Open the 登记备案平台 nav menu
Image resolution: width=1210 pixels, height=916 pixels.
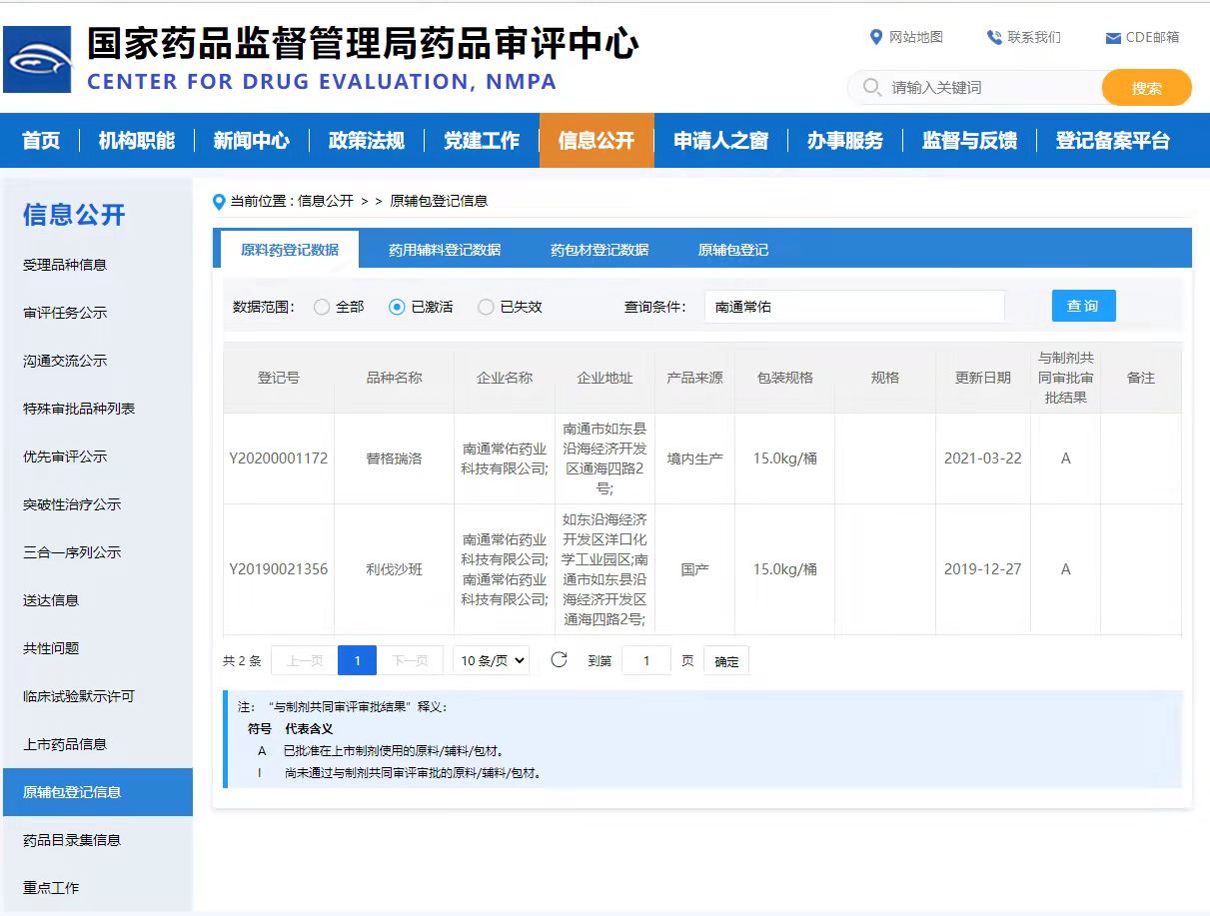(x=1113, y=141)
